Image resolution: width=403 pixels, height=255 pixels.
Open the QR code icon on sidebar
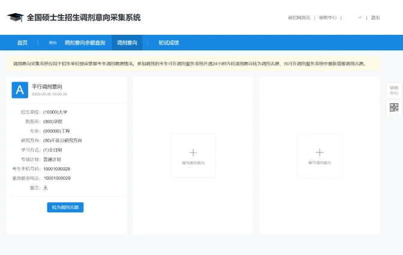[x=394, y=107]
